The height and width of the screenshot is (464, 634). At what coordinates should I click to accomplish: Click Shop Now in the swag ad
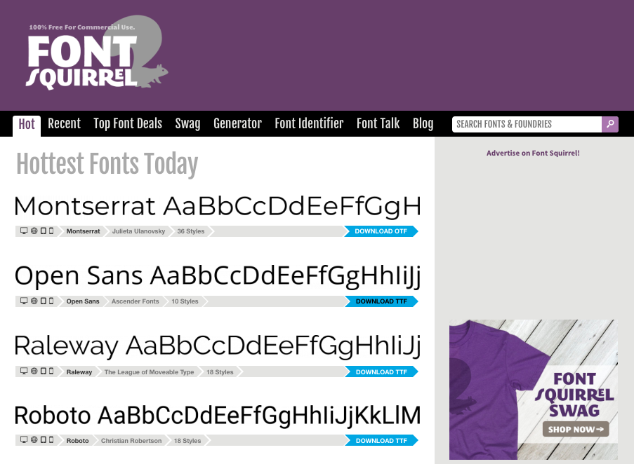(x=576, y=429)
